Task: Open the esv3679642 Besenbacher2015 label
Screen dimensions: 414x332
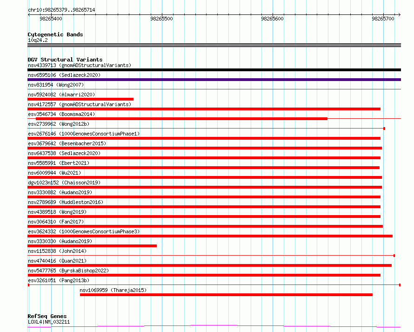Action: [67, 143]
